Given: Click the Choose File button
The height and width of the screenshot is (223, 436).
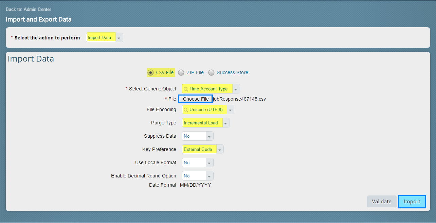Looking at the screenshot, I should tap(196, 99).
